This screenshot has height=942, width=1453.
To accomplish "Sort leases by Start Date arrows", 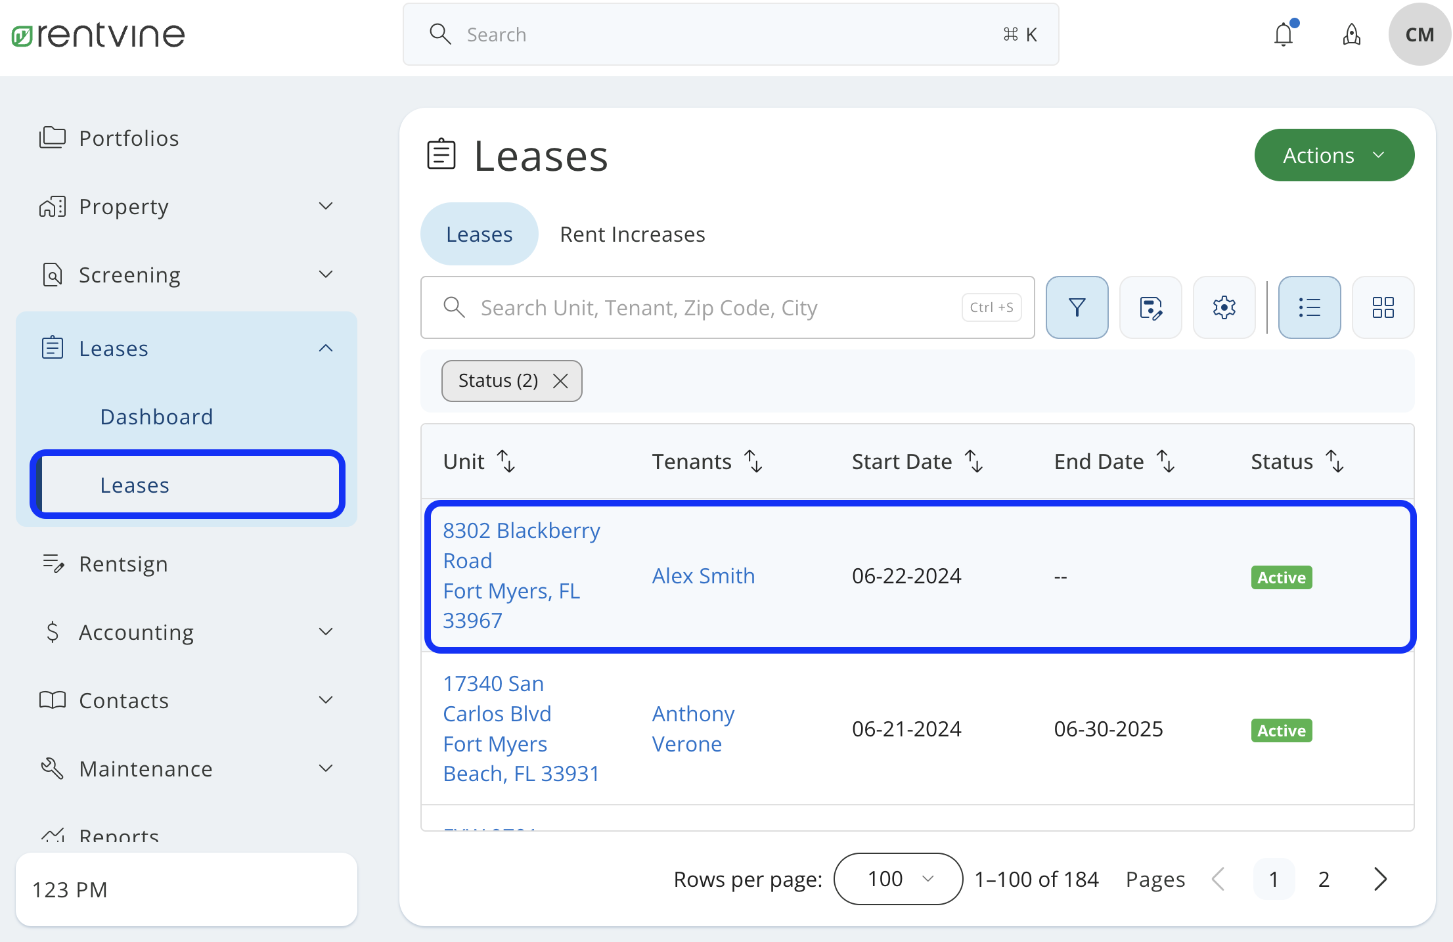I will (x=973, y=460).
